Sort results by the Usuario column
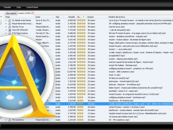 pos(90,17)
